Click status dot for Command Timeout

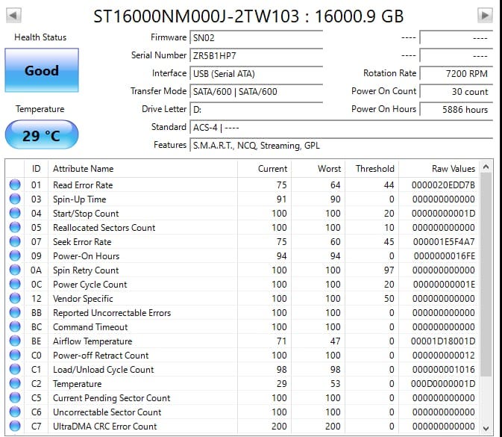[x=15, y=326]
